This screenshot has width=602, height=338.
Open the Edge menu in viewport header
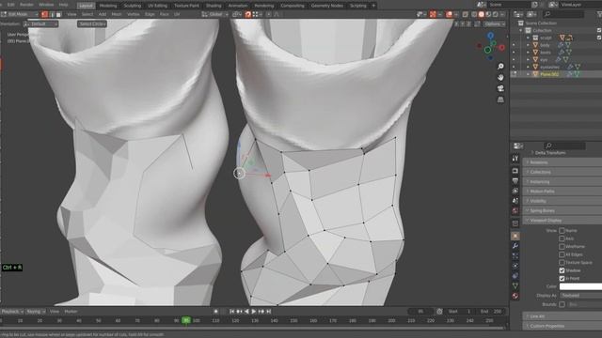pyautogui.click(x=150, y=14)
